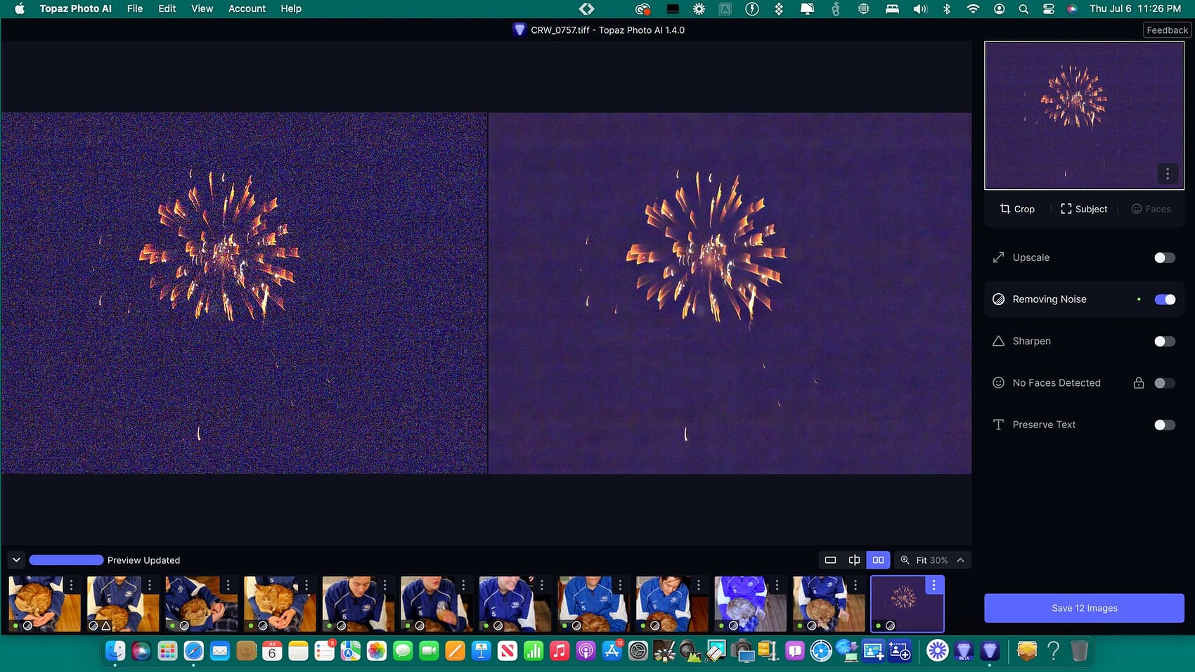Open the View menu
This screenshot has height=672, width=1195.
[x=202, y=8]
